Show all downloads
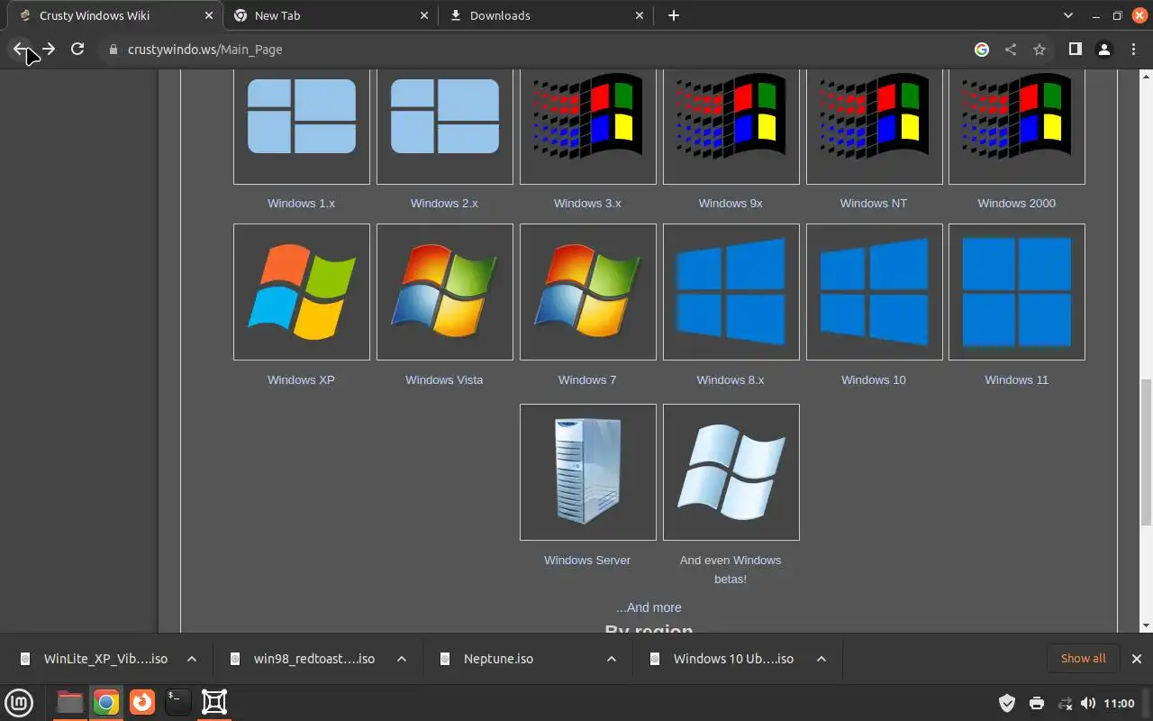 tap(1083, 659)
